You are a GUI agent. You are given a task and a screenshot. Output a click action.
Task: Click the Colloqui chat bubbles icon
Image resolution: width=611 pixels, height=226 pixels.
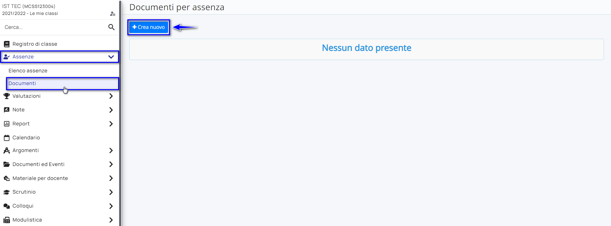point(6,206)
